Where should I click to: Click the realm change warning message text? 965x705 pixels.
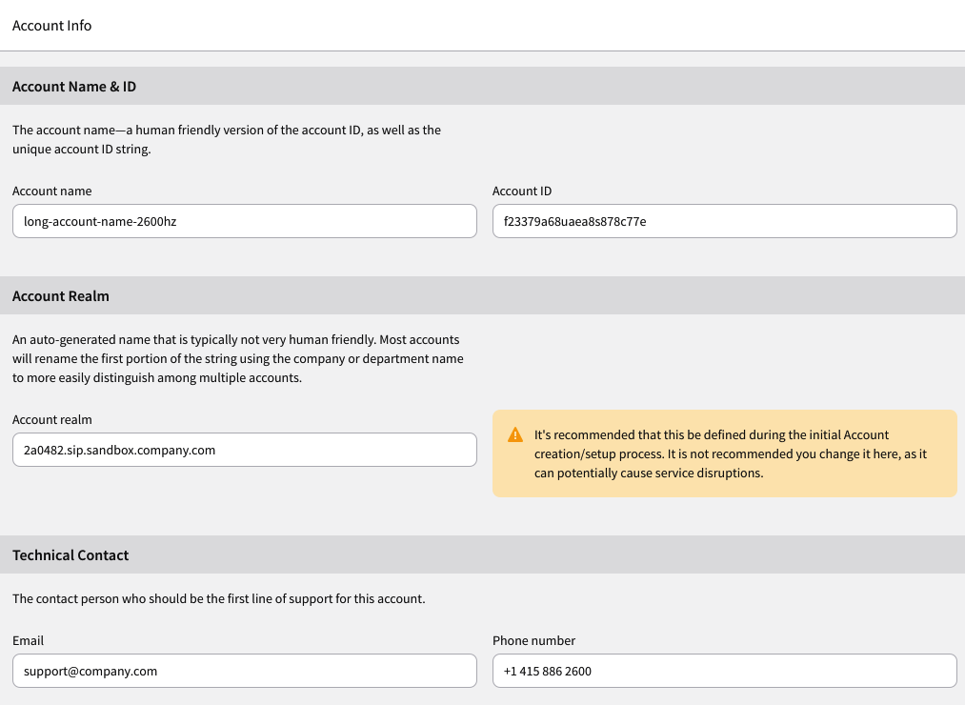(730, 453)
